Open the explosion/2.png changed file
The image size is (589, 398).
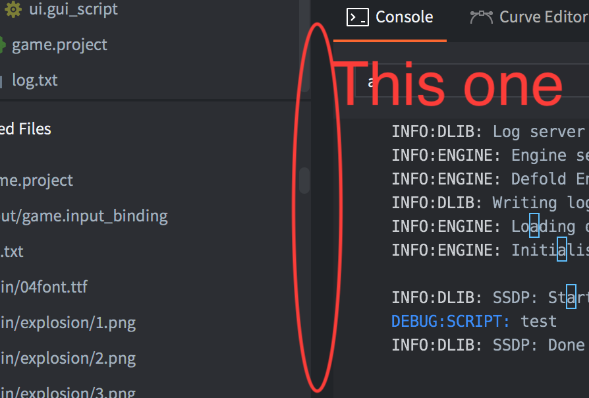point(68,358)
